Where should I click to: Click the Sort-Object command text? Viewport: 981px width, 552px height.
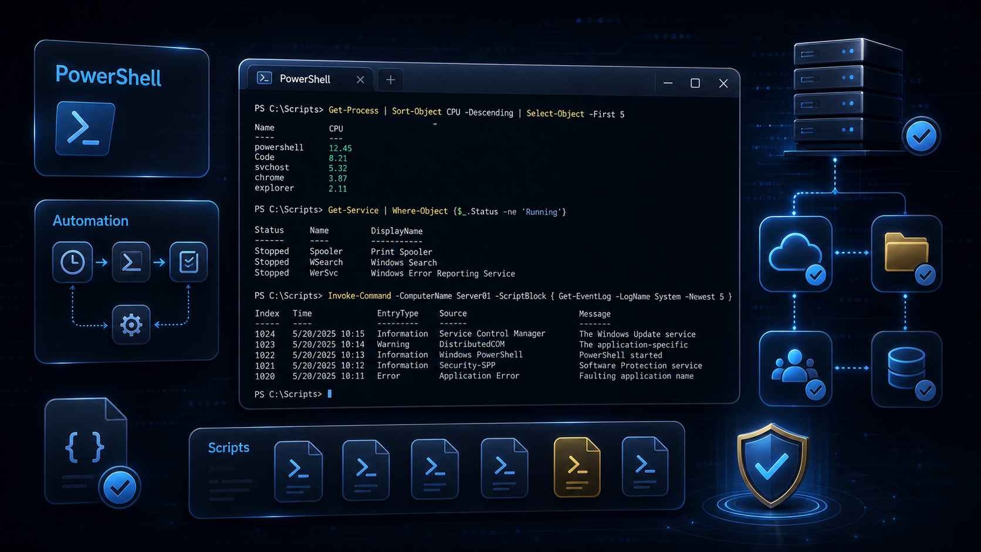point(417,111)
